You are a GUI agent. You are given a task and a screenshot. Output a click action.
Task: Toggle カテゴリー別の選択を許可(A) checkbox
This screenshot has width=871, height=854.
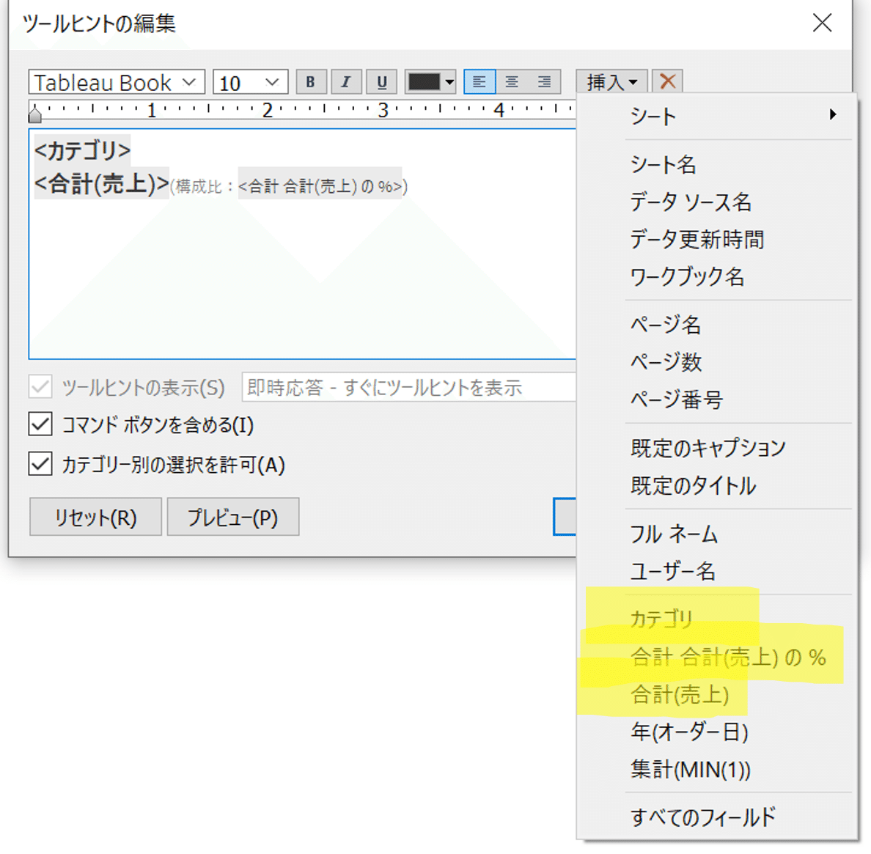point(40,464)
